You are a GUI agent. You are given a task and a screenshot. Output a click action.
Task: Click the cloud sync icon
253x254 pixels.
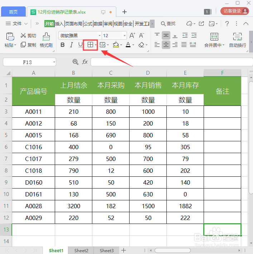[x=189, y=24]
